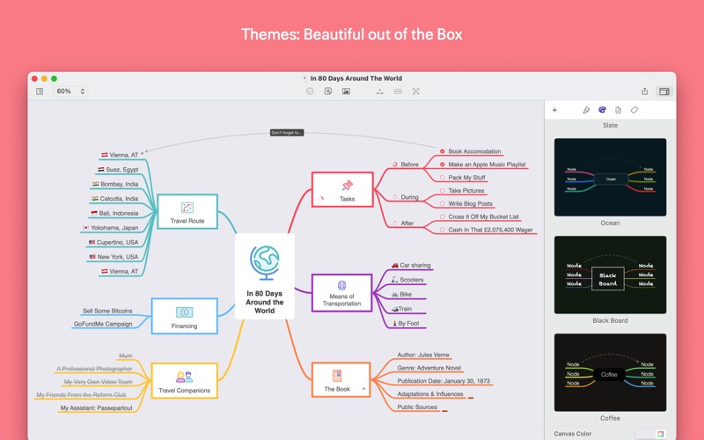The height and width of the screenshot is (440, 704).
Task: Select the "Publication Date: January 30, 1873" node
Action: tap(444, 381)
